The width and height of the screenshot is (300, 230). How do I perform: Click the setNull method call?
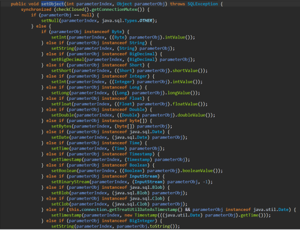(50, 21)
